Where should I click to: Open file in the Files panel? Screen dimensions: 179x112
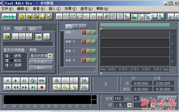pos(7,37)
